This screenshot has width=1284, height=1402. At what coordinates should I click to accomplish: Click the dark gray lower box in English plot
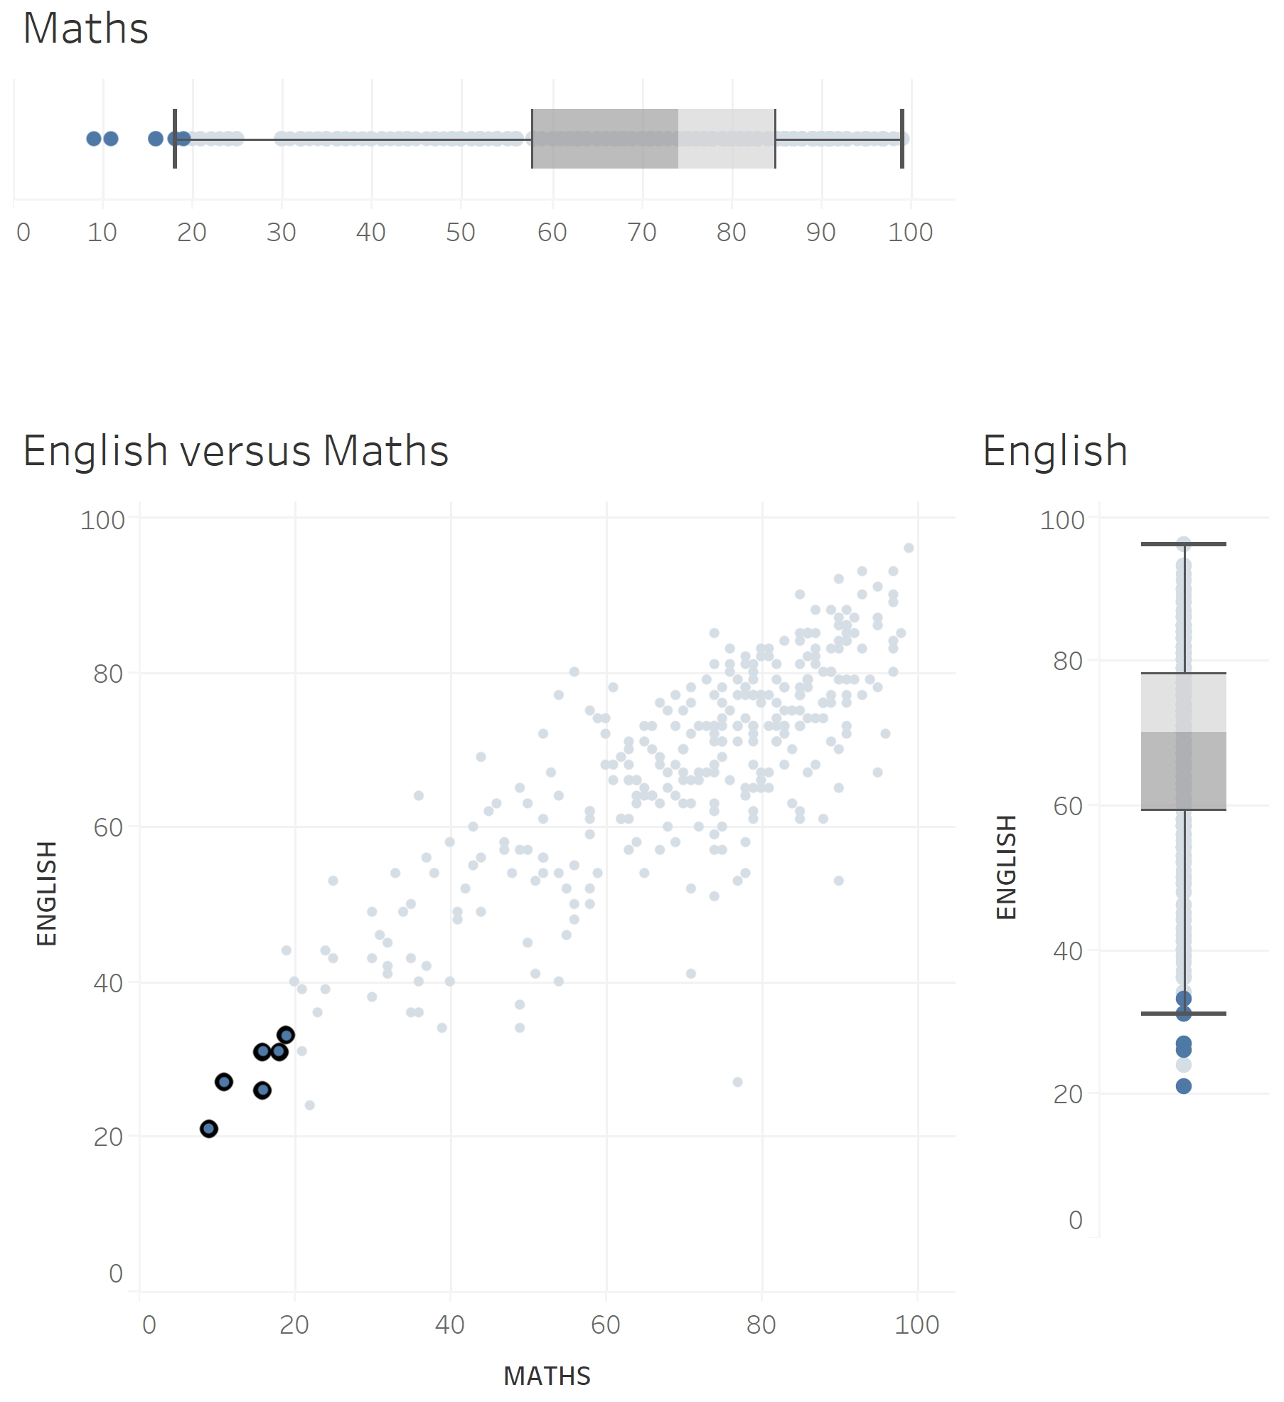[1183, 770]
